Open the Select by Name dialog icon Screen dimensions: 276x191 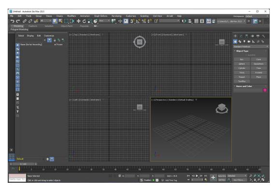point(61,21)
